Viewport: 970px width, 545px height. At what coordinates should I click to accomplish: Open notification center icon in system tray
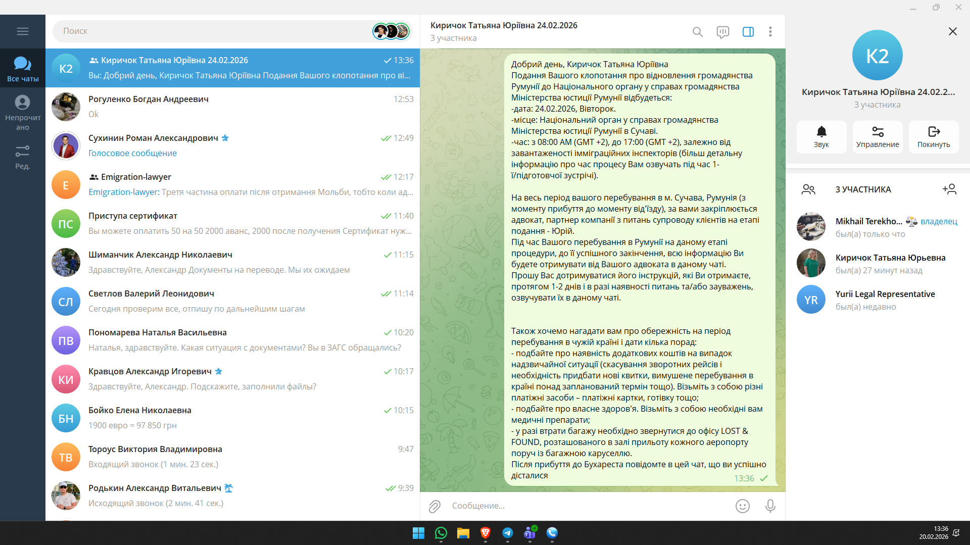coord(956,533)
